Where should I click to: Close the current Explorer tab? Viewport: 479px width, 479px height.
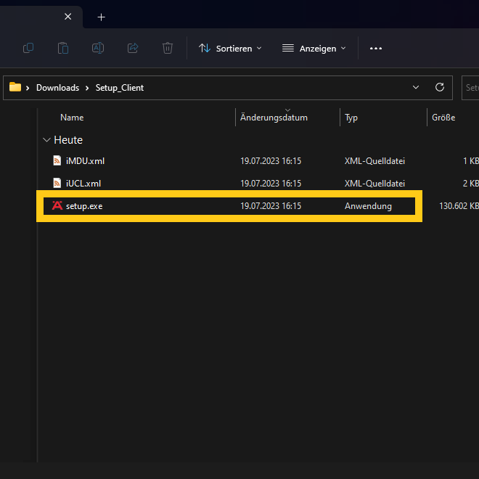pos(68,17)
